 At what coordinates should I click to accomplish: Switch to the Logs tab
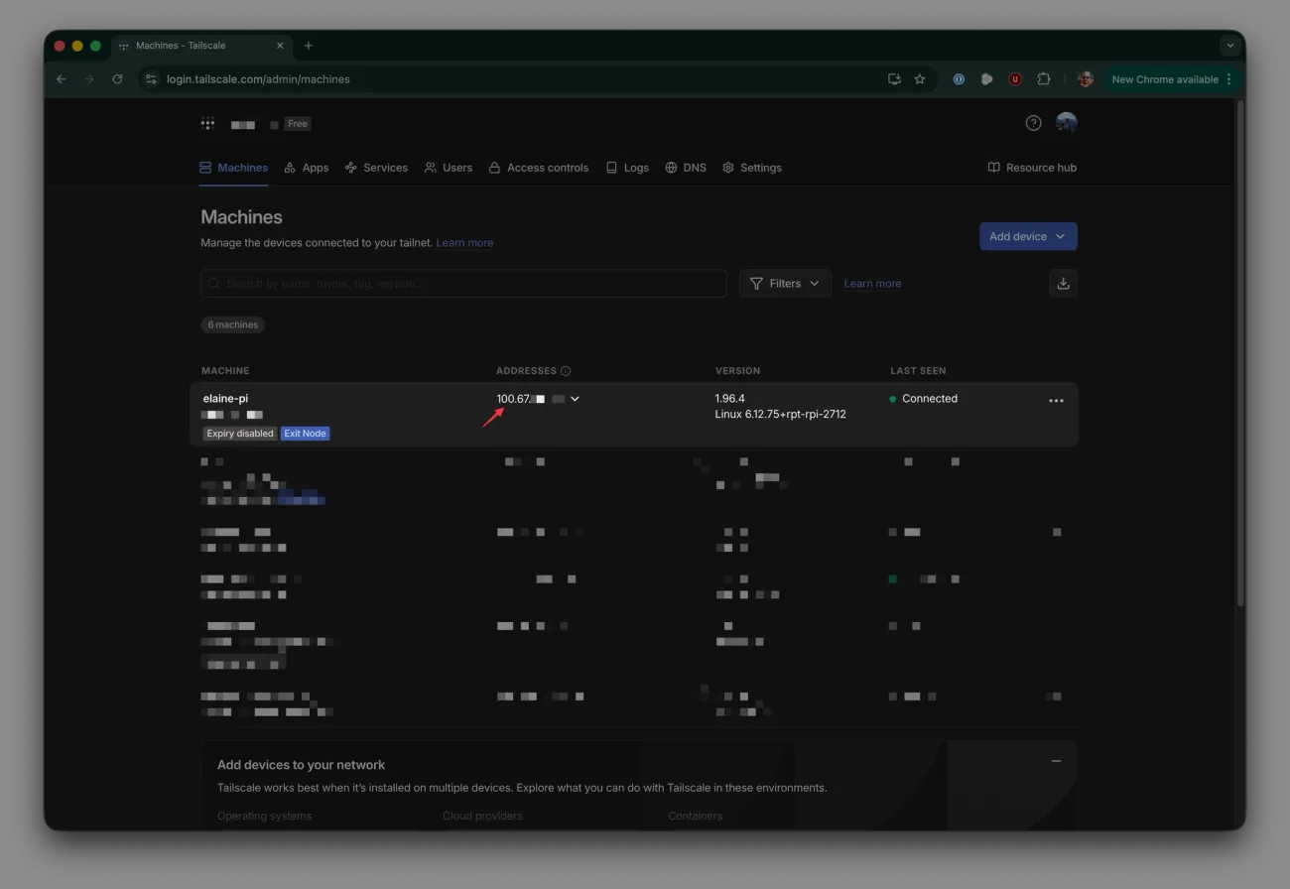click(x=627, y=168)
